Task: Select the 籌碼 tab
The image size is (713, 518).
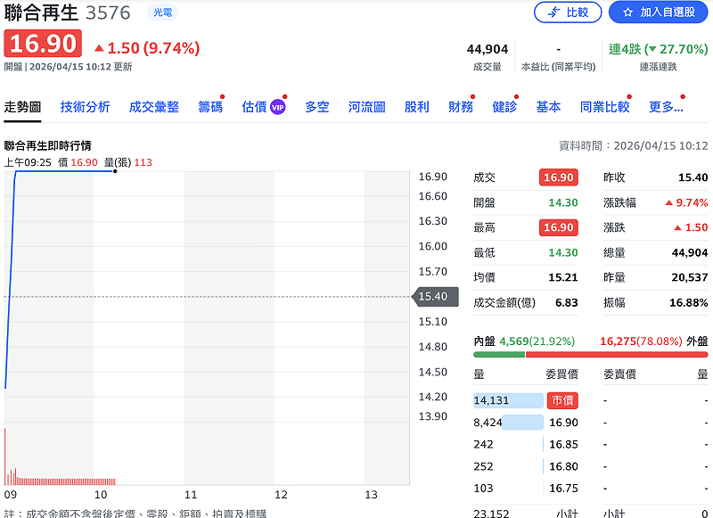Action: click(210, 107)
